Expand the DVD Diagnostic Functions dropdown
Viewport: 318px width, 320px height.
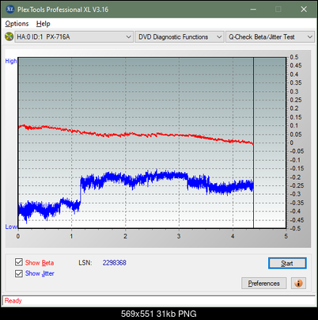click(180, 37)
